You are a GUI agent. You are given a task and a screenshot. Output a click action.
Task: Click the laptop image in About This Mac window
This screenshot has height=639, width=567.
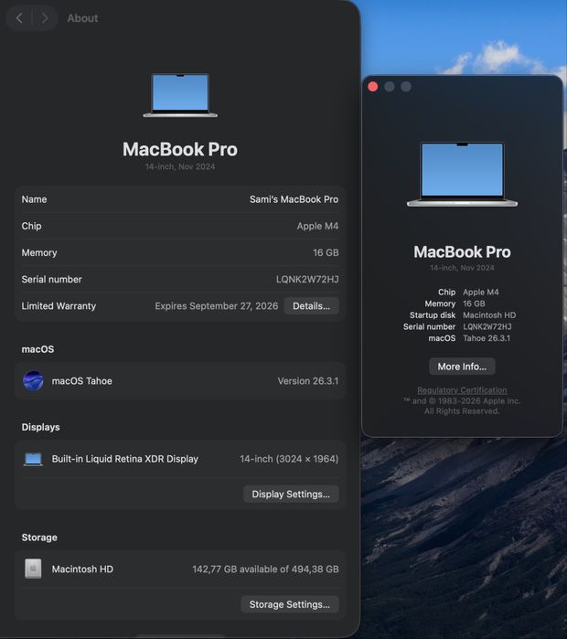(x=462, y=174)
